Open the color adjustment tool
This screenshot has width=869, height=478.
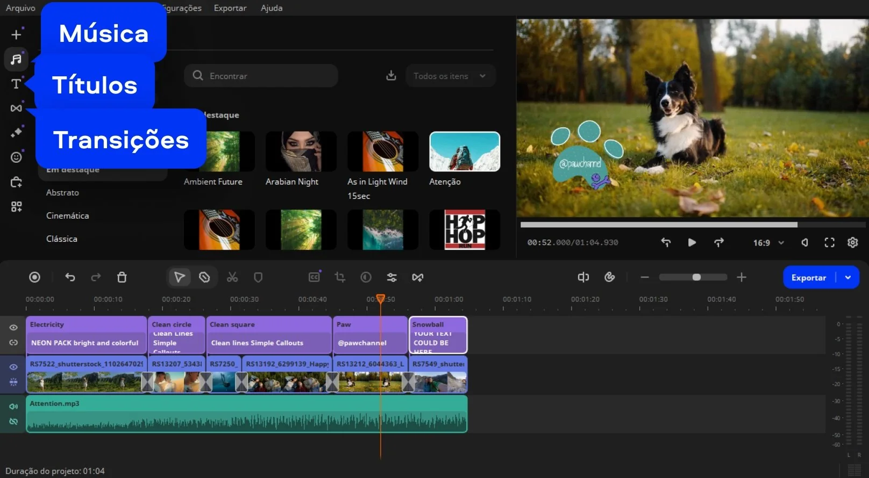point(366,277)
